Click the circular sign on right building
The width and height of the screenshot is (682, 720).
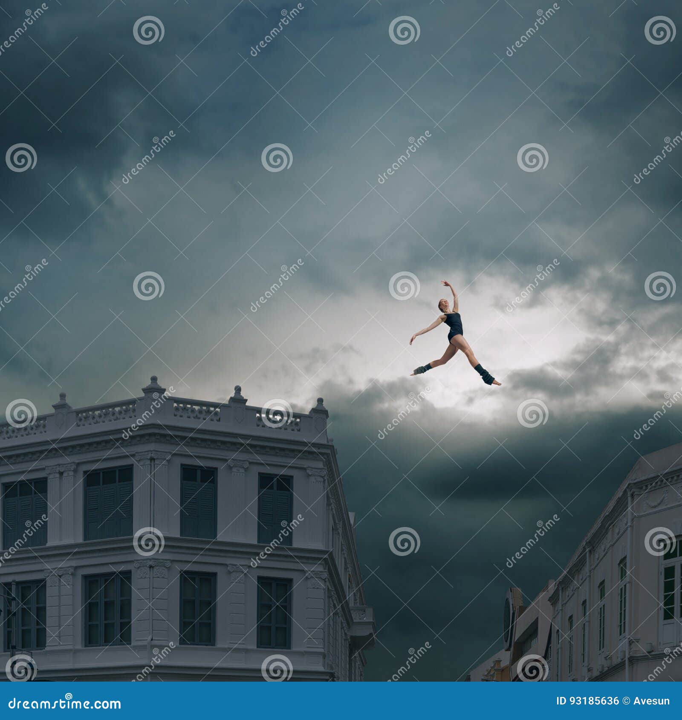(x=510, y=618)
